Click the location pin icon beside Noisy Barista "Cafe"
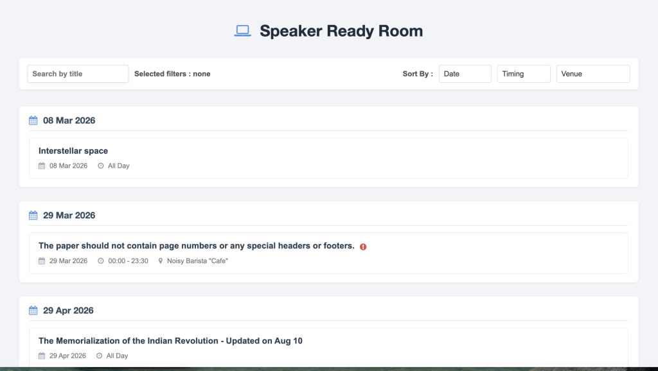Viewport: 658px width, 371px height. 160,261
